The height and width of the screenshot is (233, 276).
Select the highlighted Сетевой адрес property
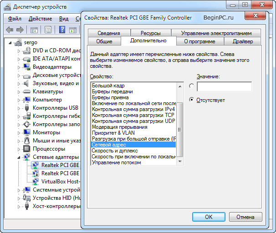coord(133,145)
